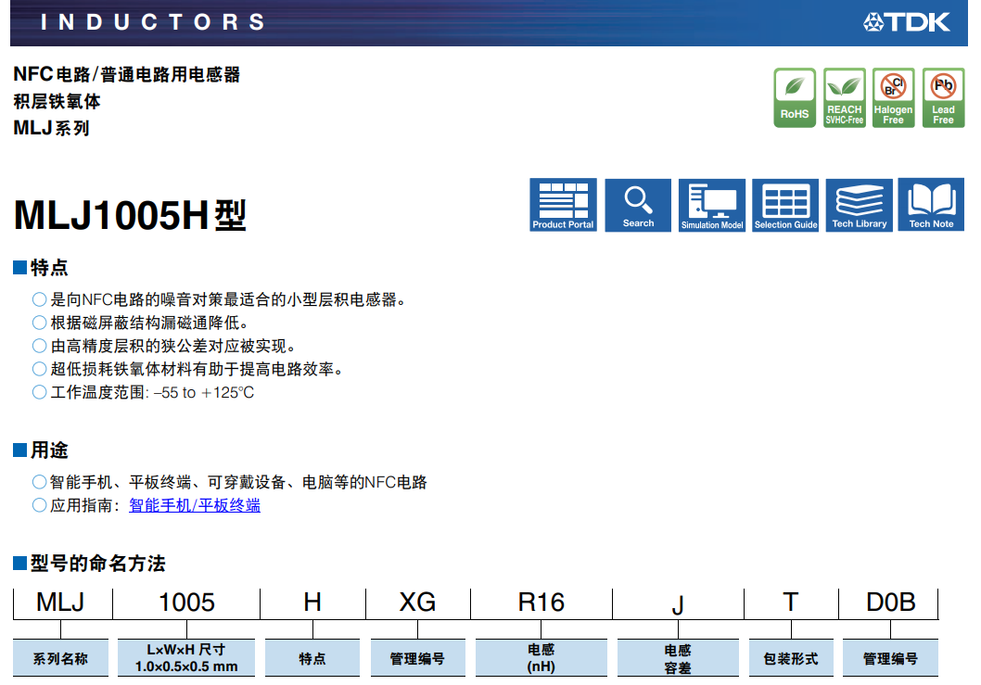The width and height of the screenshot is (981, 685).
Task: Click the 特点 label box under H
Action: pos(312,658)
